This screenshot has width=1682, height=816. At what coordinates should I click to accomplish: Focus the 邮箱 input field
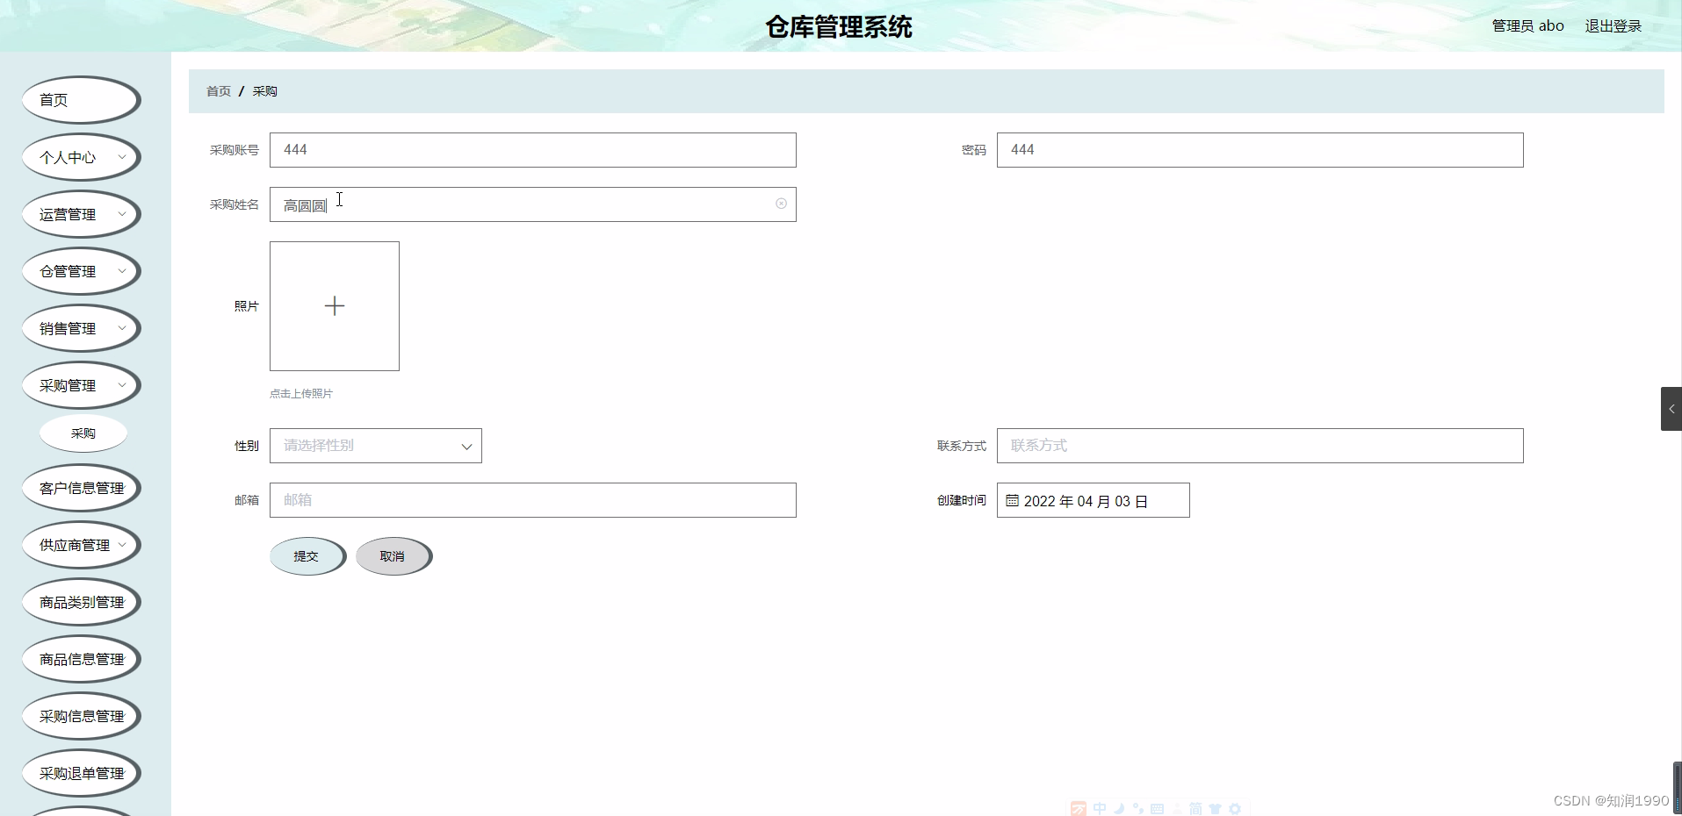[533, 500]
